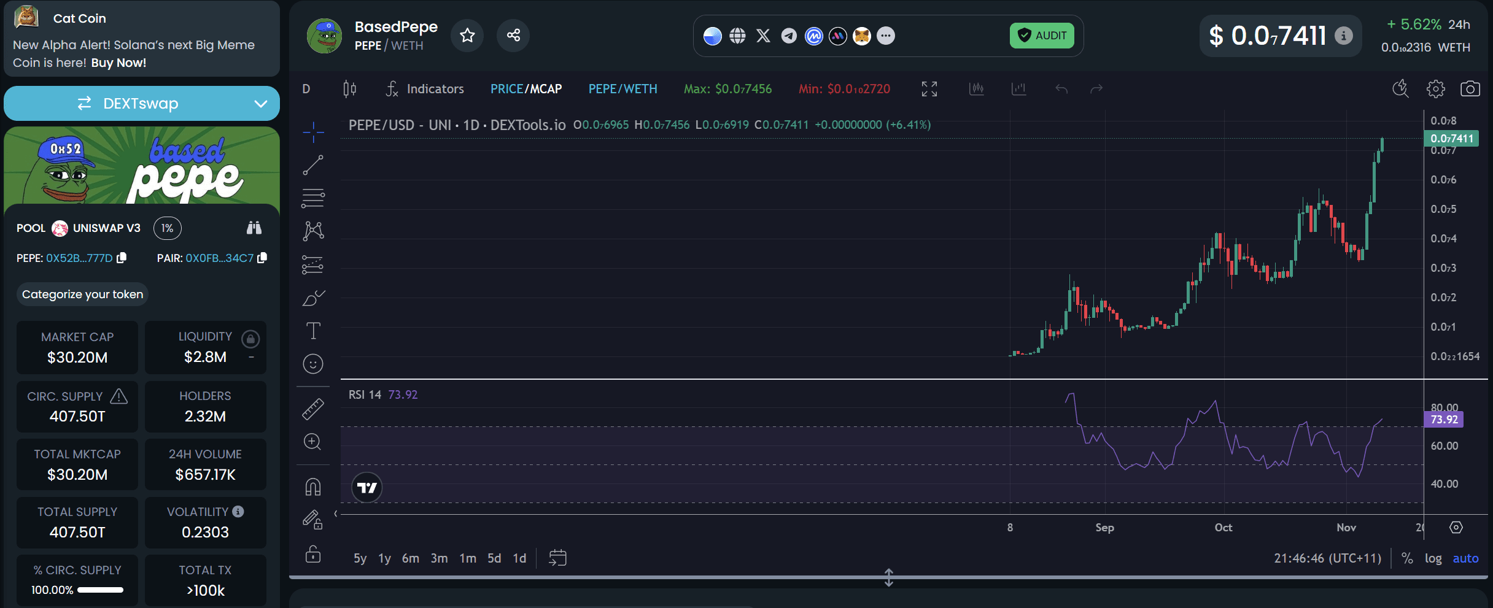
Task: Toggle auto scale on the chart
Action: coord(1465,558)
